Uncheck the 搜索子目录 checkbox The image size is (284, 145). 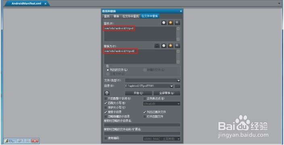click(106, 112)
